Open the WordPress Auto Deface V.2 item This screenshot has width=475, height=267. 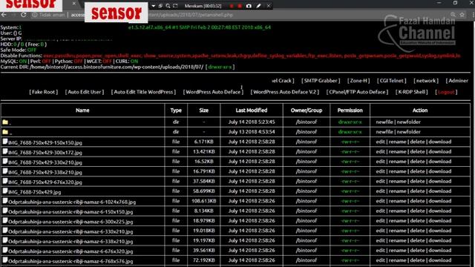click(285, 92)
